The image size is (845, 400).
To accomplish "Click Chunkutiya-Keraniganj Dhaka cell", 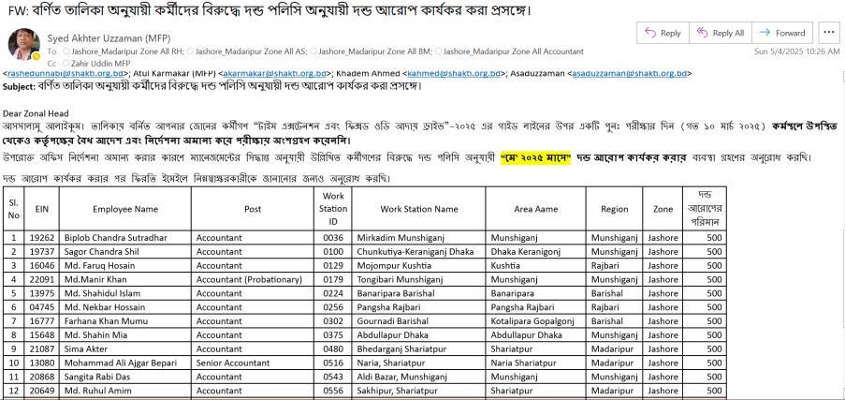I will click(418, 252).
